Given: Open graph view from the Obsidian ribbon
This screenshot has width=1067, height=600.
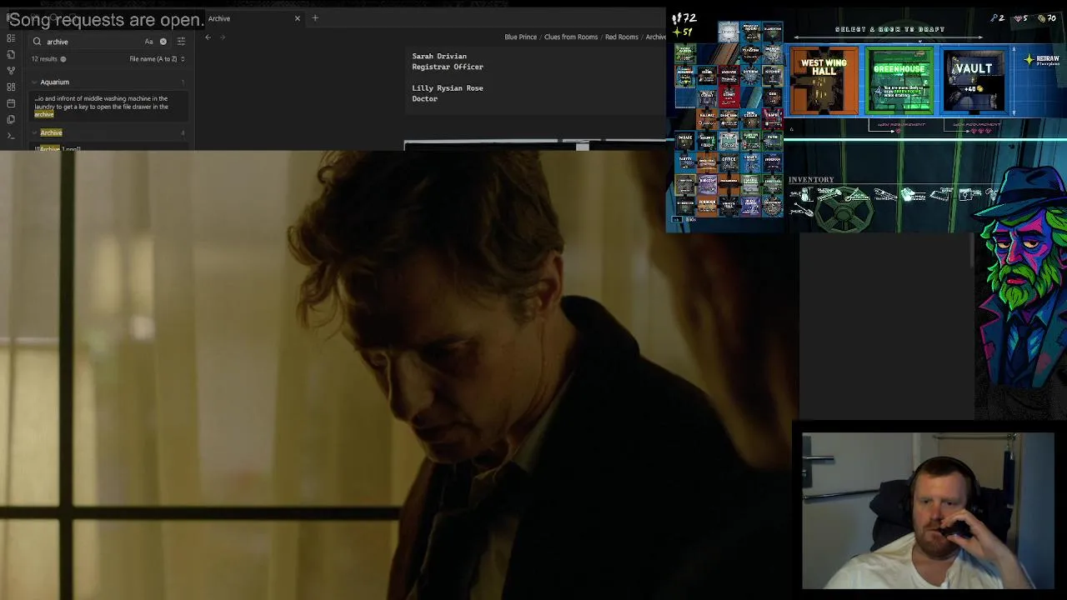Looking at the screenshot, I should [11, 71].
